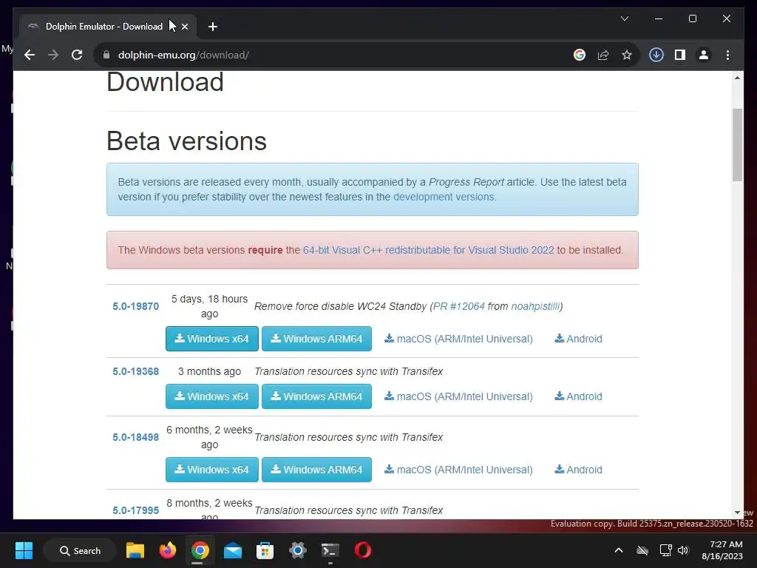
Task: View site info via the lock icon
Action: coord(106,55)
